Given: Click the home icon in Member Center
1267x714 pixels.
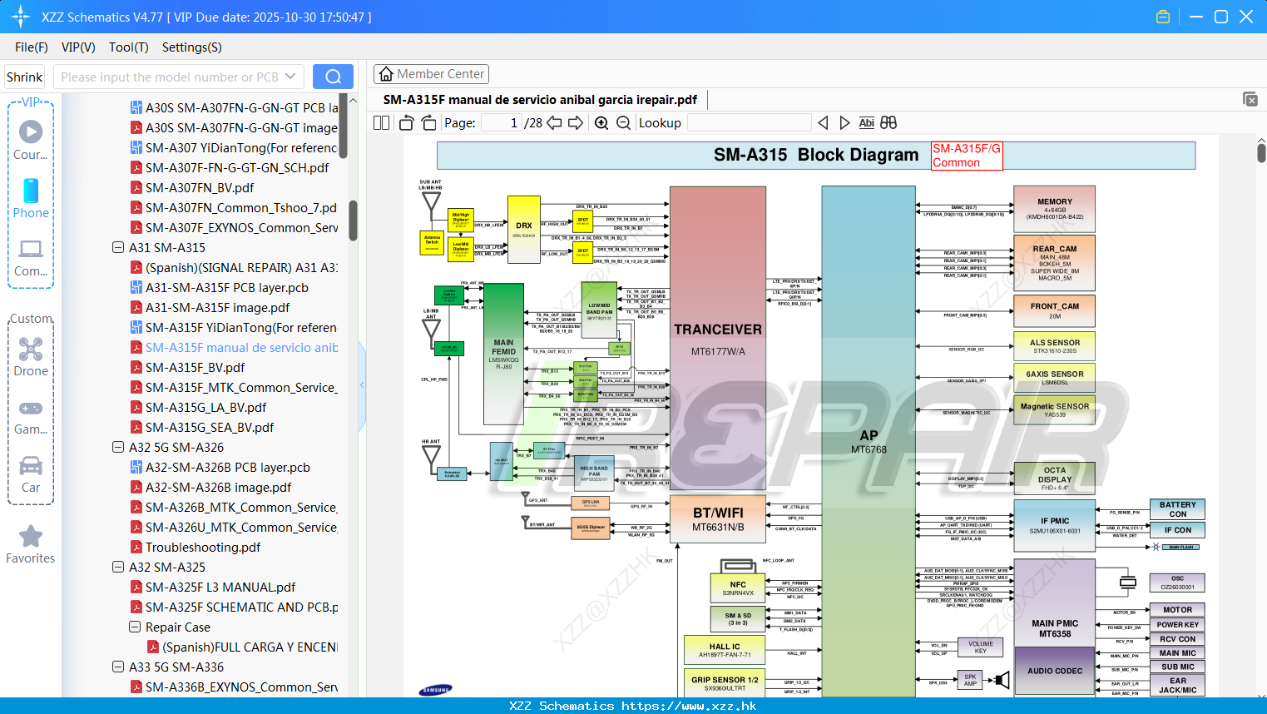Looking at the screenshot, I should click(x=386, y=74).
